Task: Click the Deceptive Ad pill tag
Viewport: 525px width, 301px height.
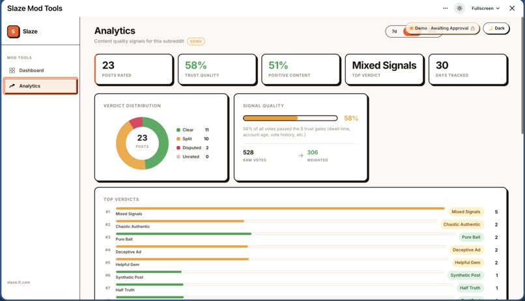Action: pos(466,250)
